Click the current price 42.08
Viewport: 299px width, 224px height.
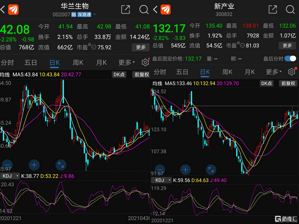(x=15, y=30)
